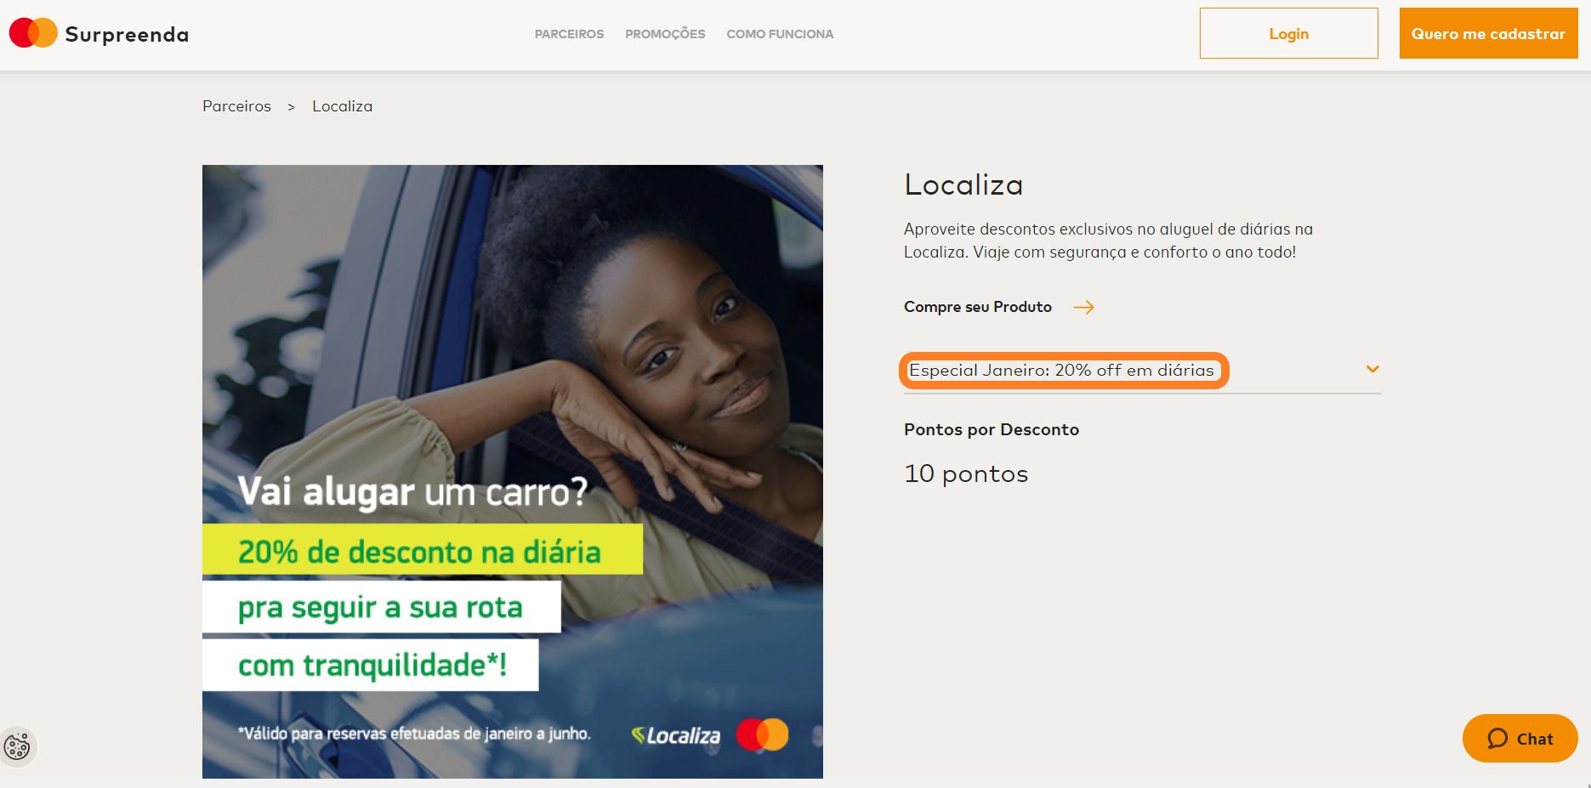Screen dimensions: 1591x788
Task: Click the Localiza logo in the banner
Action: click(676, 735)
